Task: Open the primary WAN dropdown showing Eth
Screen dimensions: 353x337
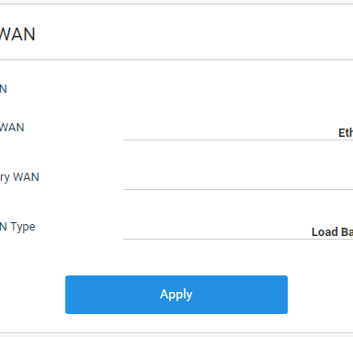Action: (238, 132)
